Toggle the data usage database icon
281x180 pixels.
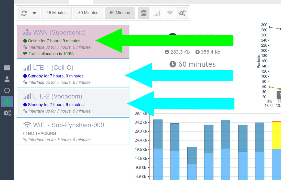(x=144, y=13)
